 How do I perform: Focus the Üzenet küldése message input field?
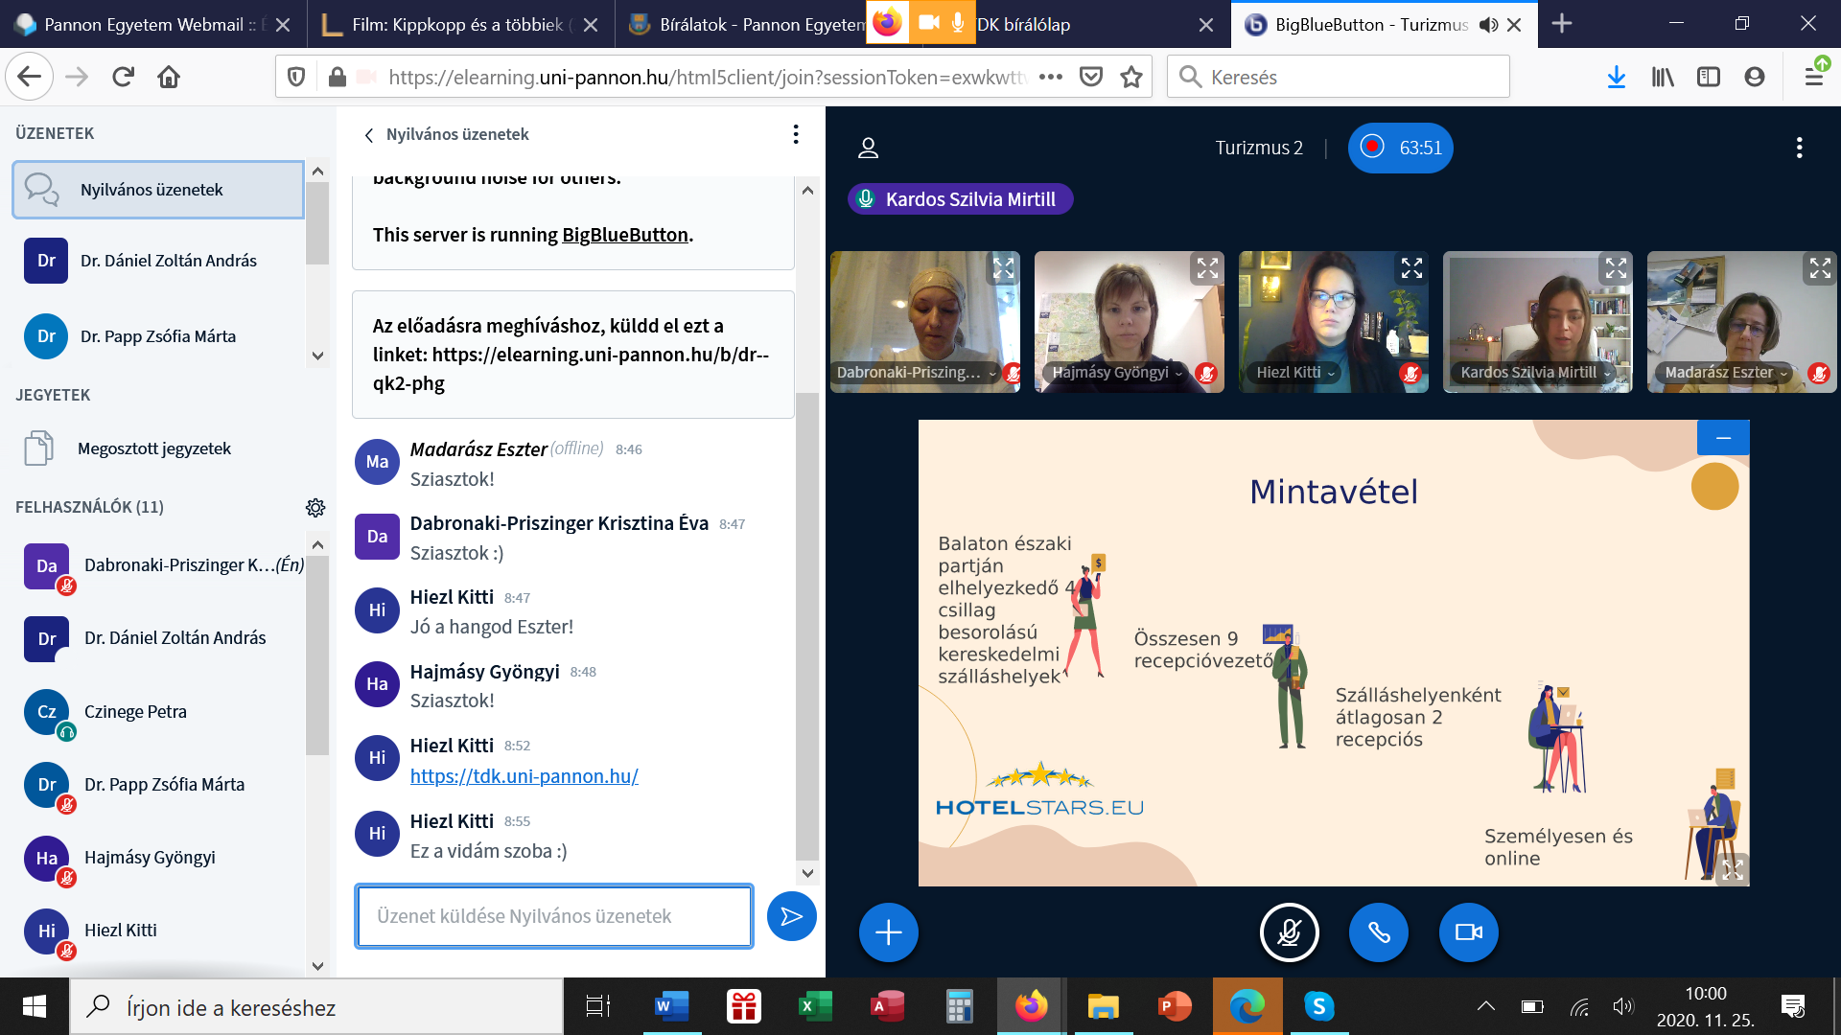(x=553, y=916)
